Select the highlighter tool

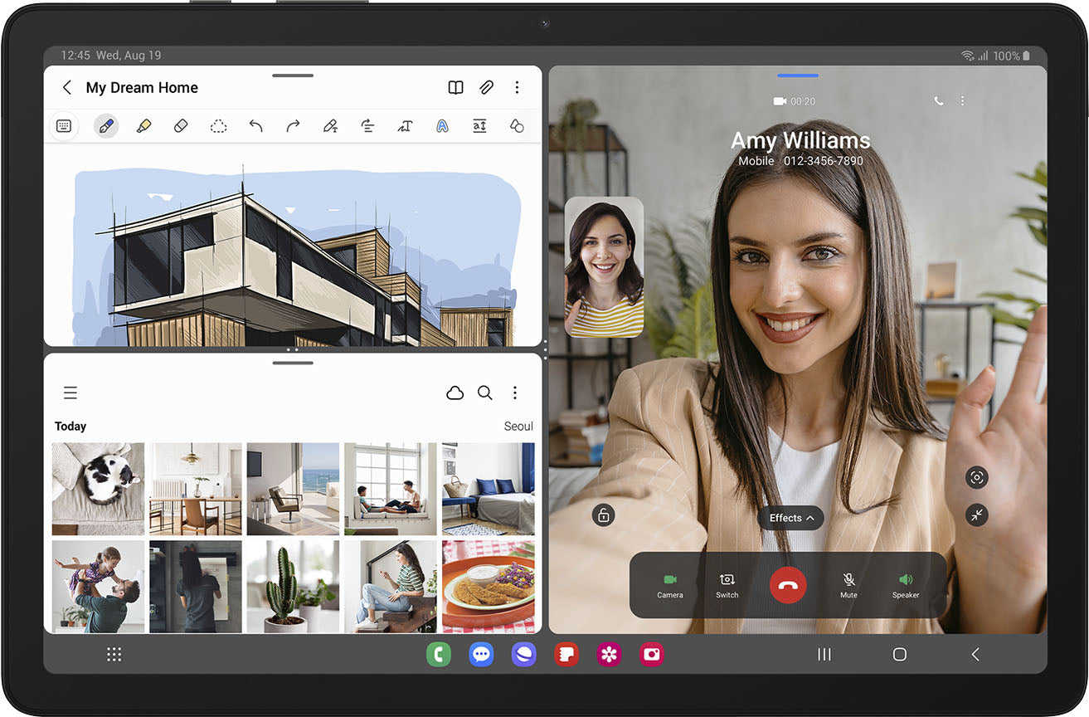point(143,126)
